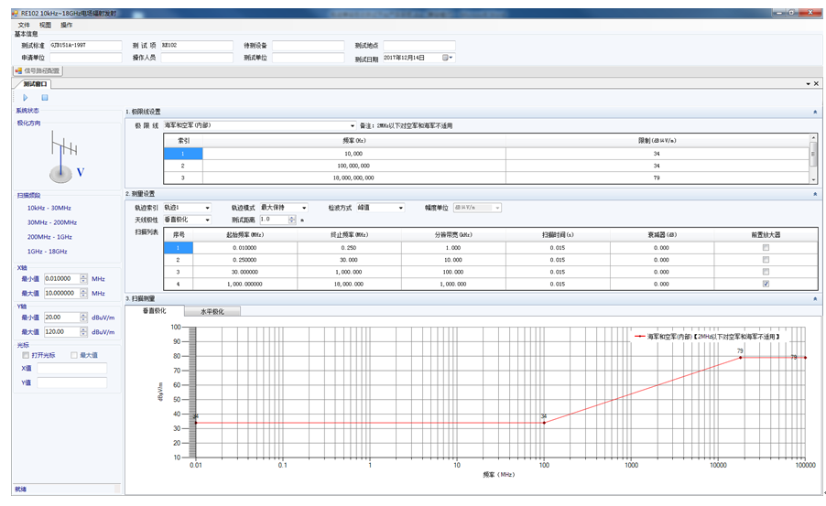Select the 30MHz - 200MHz scan band
826x506 pixels.
pos(52,222)
